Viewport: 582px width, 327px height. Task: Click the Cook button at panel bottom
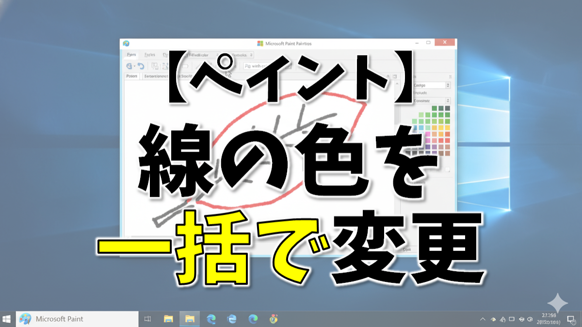point(406,249)
